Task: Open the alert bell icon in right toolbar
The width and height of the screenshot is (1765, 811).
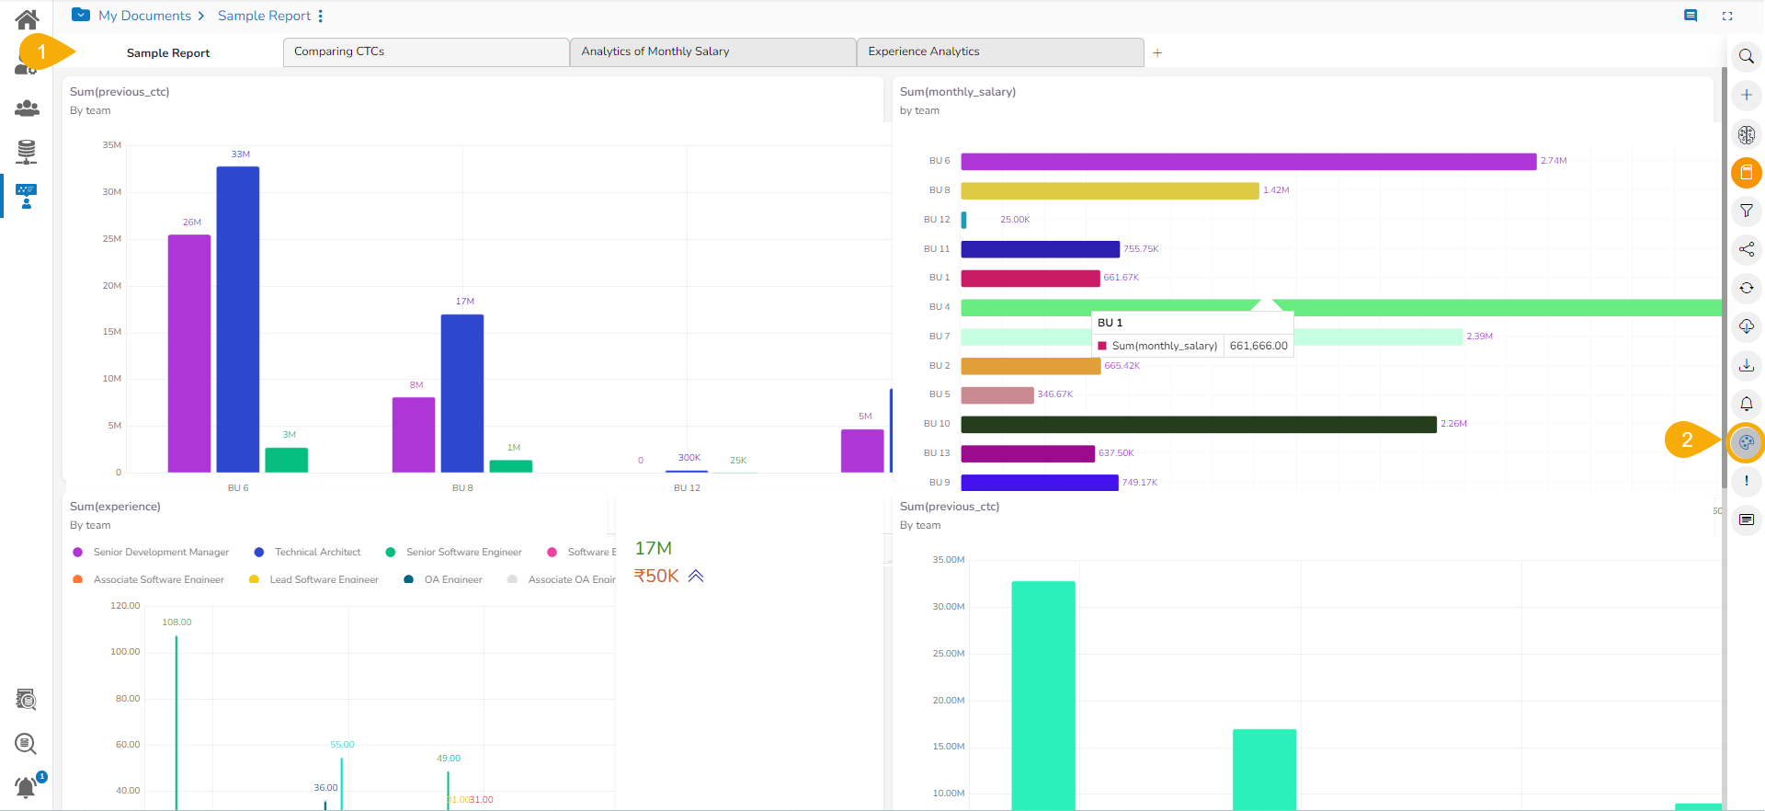Action: pos(1746,404)
